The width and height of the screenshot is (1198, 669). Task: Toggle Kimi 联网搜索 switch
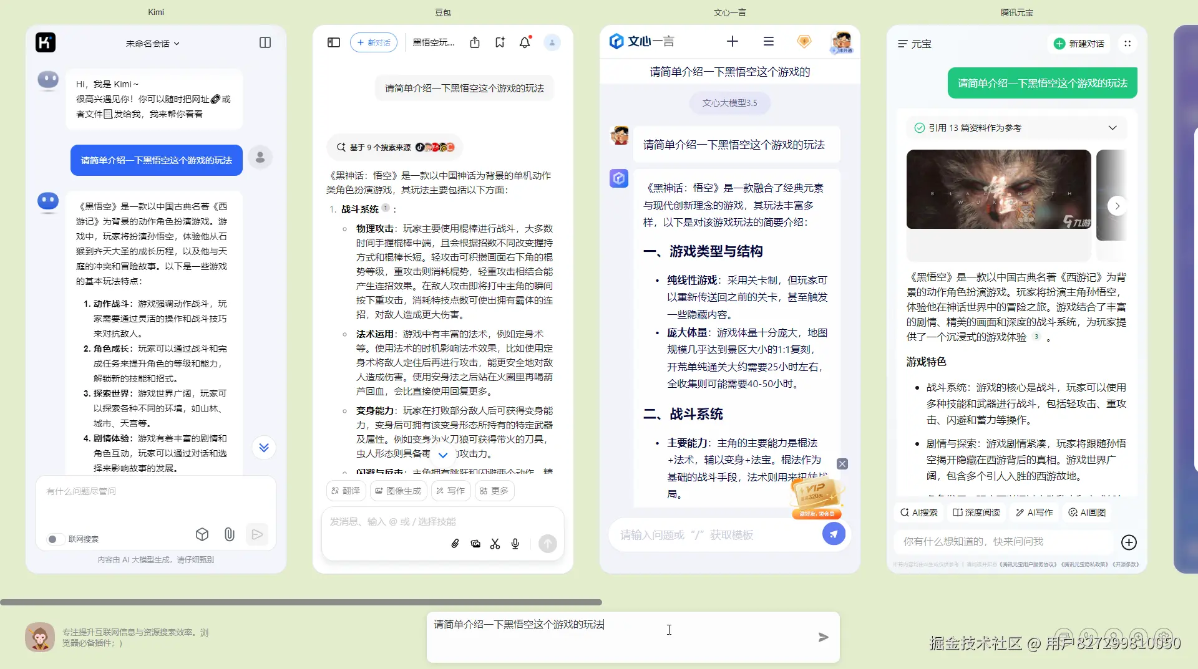tap(55, 539)
